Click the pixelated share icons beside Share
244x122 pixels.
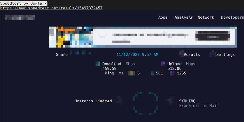click(81, 53)
